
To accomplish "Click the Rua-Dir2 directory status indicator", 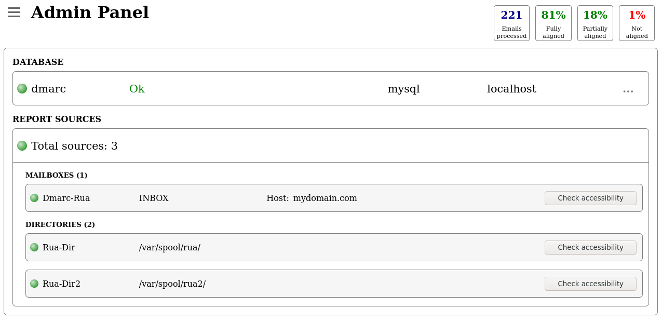I will [34, 284].
